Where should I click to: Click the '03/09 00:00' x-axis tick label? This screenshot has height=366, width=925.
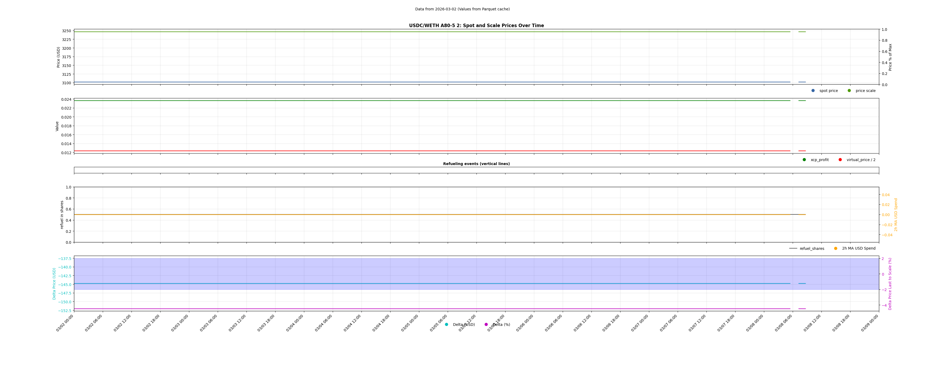870,323
